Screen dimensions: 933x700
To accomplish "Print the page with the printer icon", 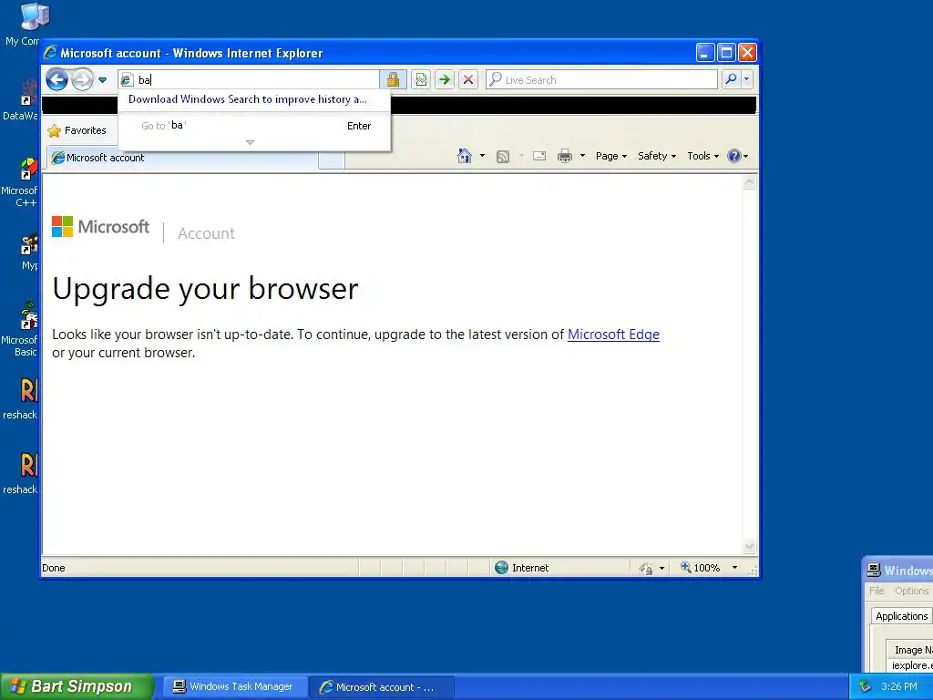I will tap(565, 156).
